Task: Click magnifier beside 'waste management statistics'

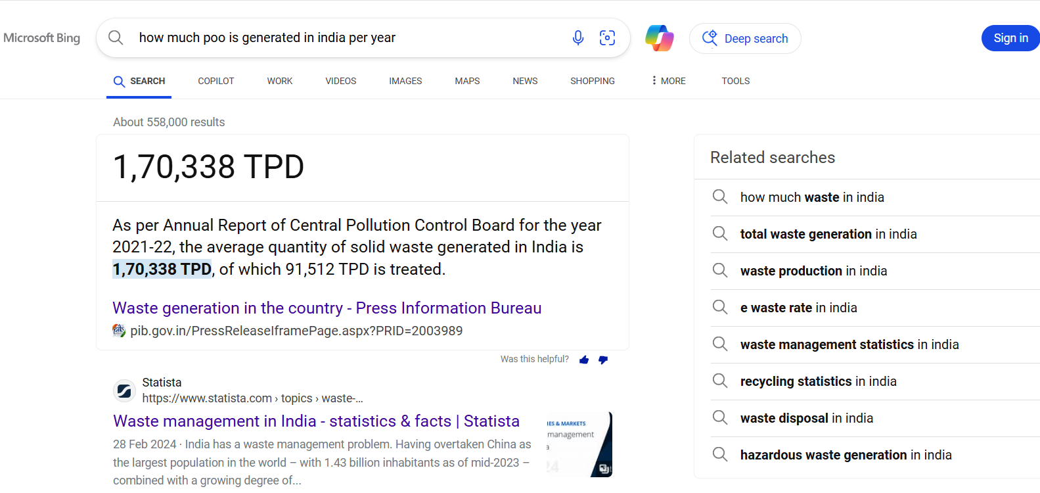Action: pyautogui.click(x=720, y=344)
